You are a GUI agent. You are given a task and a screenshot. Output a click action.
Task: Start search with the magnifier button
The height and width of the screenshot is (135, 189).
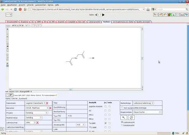coord(124,118)
